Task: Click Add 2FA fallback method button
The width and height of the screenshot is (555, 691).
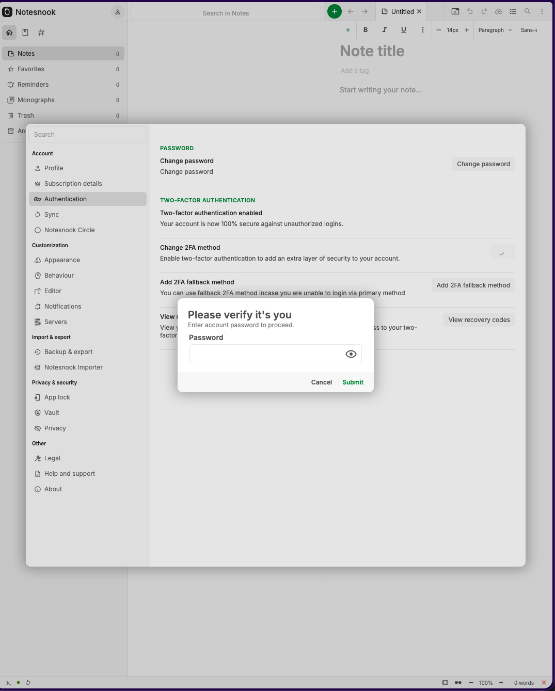Action: pos(473,285)
